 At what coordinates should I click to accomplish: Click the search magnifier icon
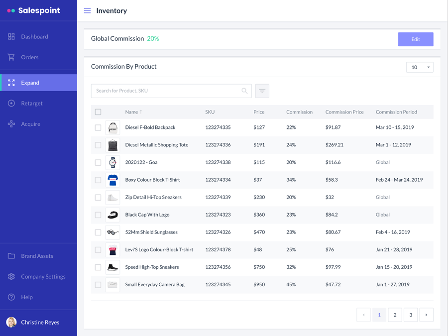coord(244,91)
